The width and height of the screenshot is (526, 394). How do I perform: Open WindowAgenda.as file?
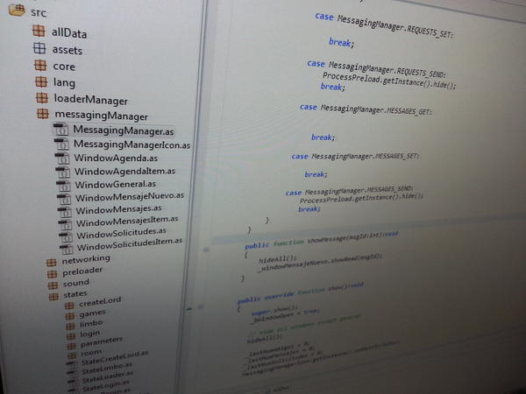coord(116,158)
